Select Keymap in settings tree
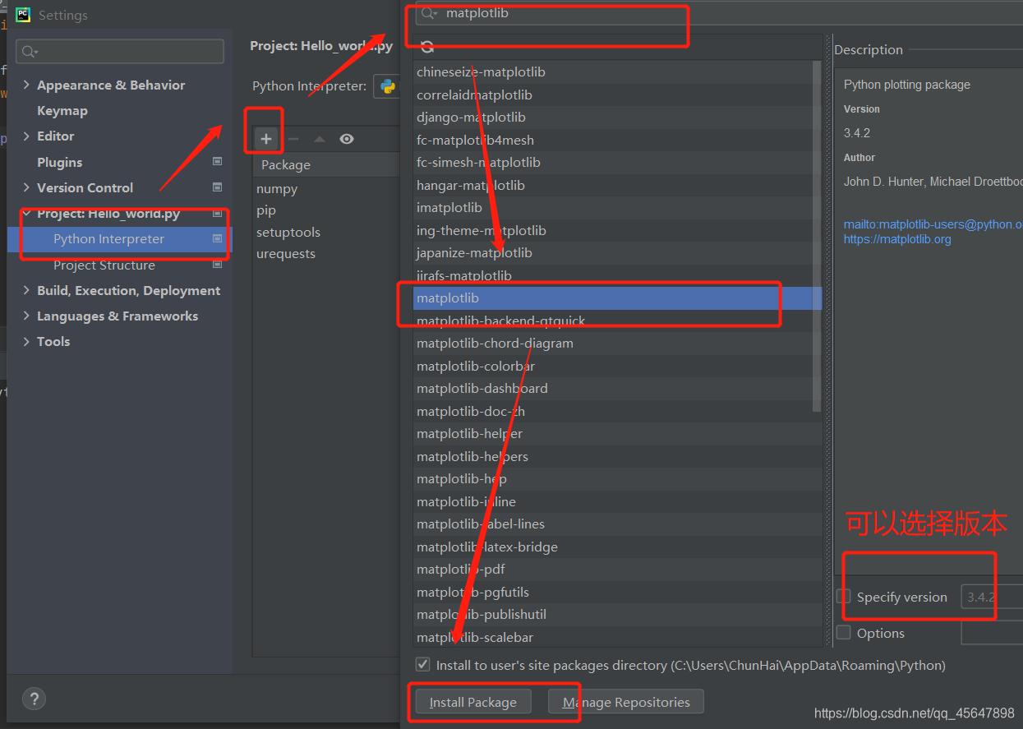 pyautogui.click(x=62, y=110)
